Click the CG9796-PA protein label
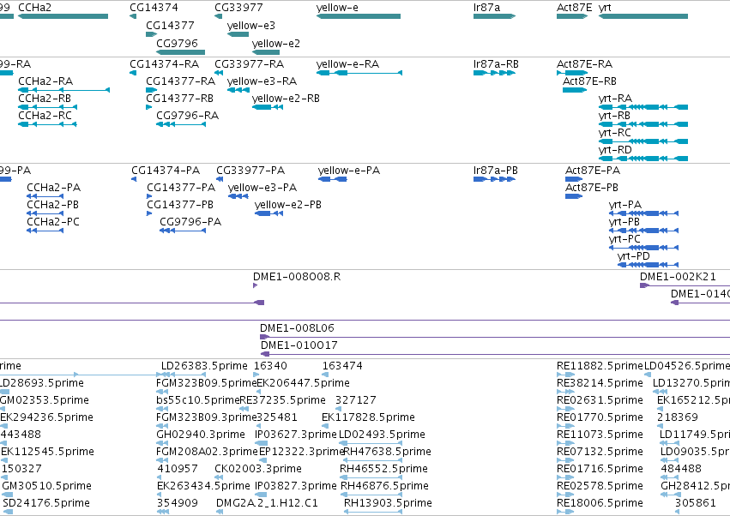 pos(190,222)
